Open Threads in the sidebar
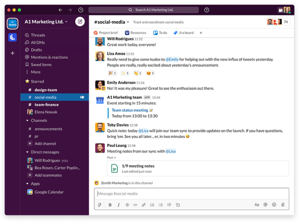Screen dimensions: 304x223 coord(35,35)
